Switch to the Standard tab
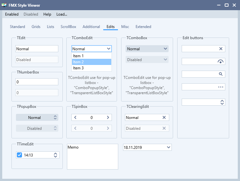This screenshot has width=240, height=181. (18, 27)
